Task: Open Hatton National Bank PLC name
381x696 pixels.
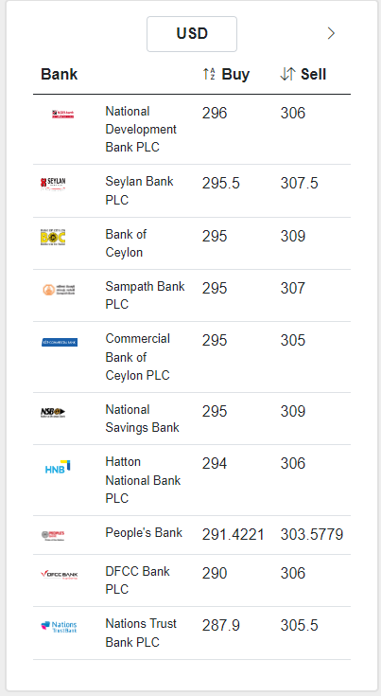Action: [x=143, y=480]
